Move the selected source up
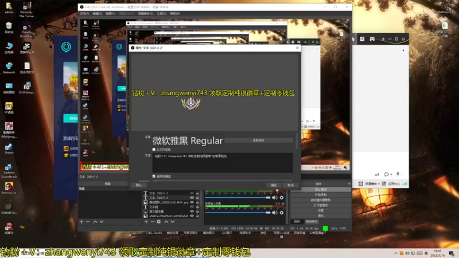 tap(166, 222)
